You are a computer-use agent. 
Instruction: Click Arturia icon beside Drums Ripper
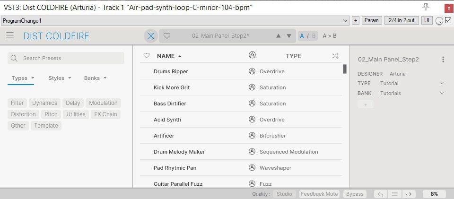click(252, 71)
